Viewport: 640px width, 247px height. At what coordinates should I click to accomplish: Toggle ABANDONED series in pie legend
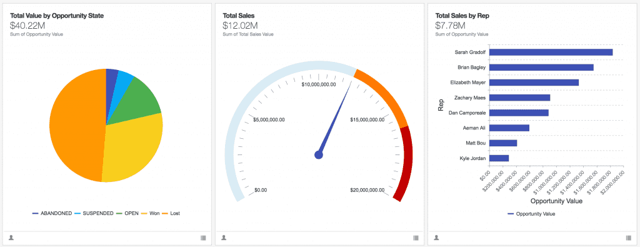coord(52,213)
